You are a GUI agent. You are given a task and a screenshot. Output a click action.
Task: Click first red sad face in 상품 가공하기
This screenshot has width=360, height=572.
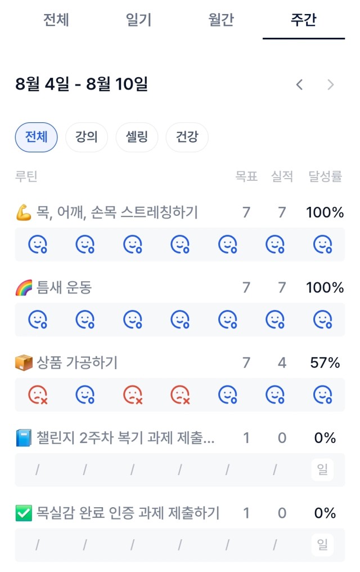38,394
